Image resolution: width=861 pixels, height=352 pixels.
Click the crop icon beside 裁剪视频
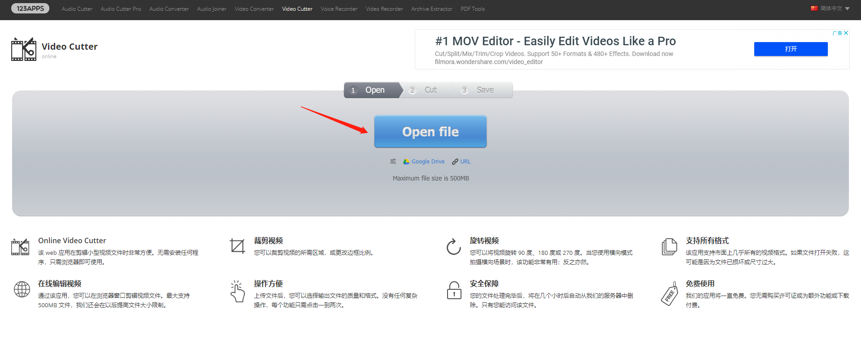(x=237, y=246)
